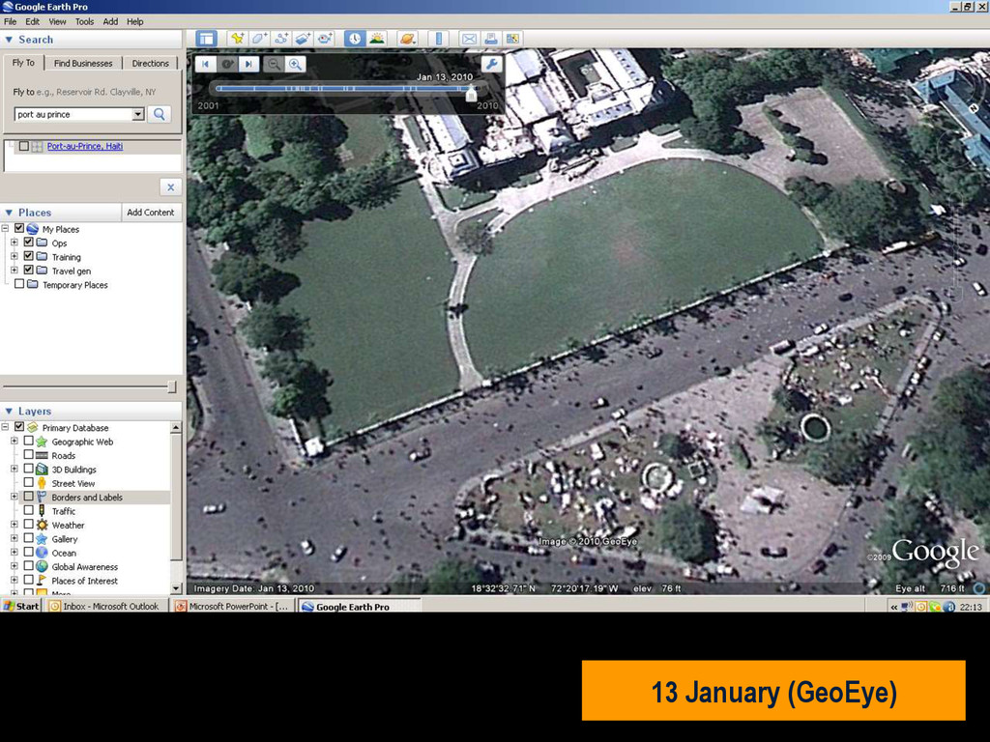Switch to Microsoft PowerPoint taskbar item

tap(233, 606)
